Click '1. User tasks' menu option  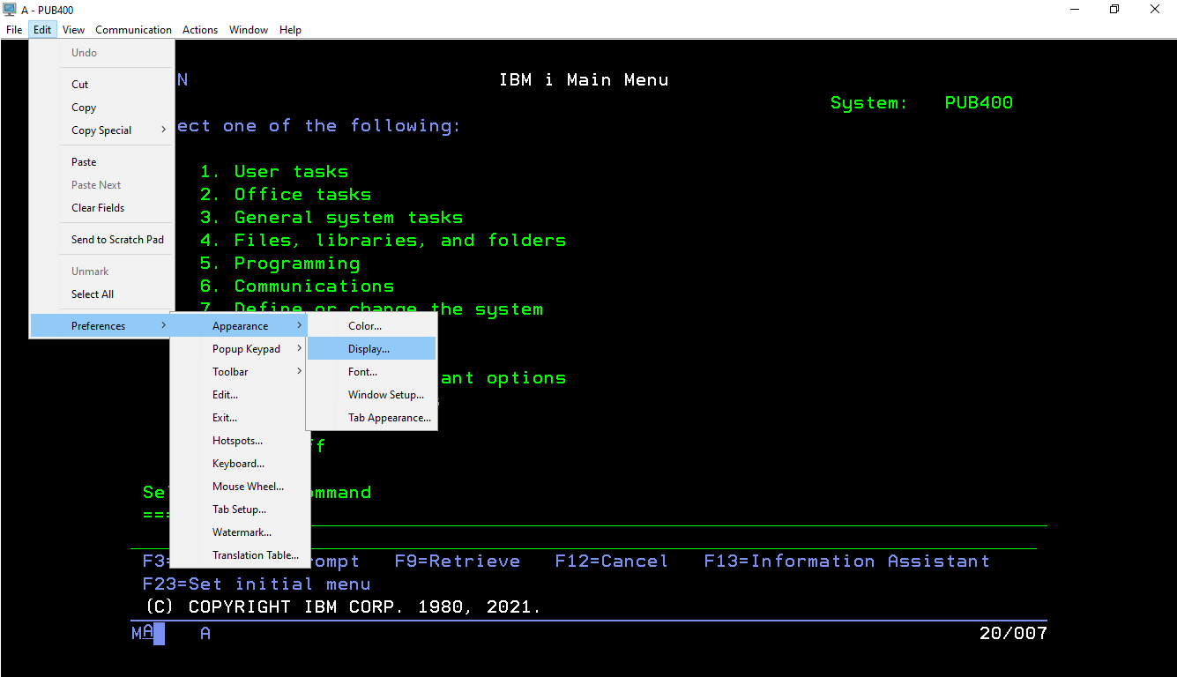(274, 172)
